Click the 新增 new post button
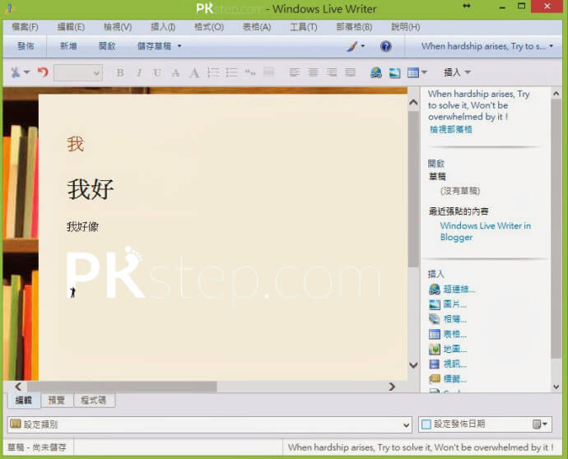 tap(68, 46)
